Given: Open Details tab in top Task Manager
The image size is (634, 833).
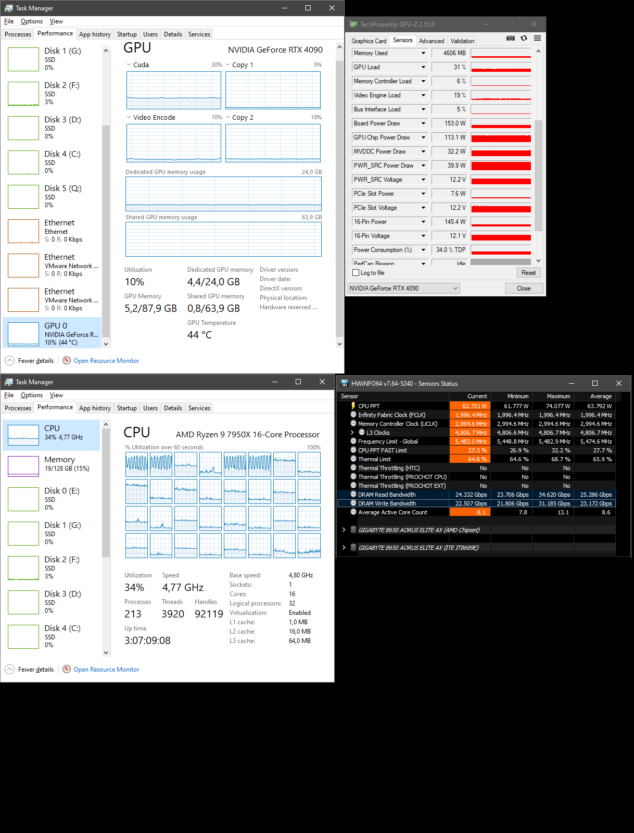Looking at the screenshot, I should point(173,34).
